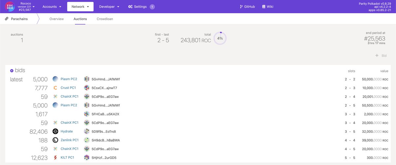
Task: Click address text 5FHCaB...u5KA2X
Action: 105,114
